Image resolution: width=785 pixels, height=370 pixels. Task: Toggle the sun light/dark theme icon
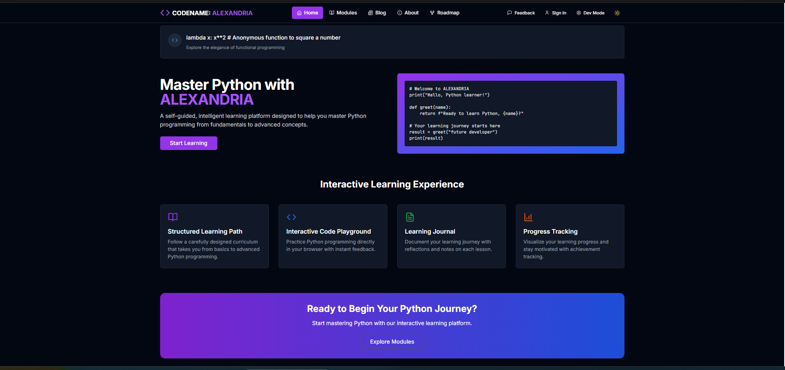tap(617, 13)
